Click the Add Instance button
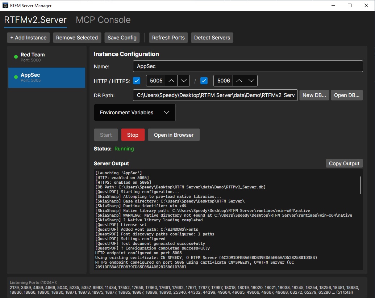Viewport: 375px width, 298px height. click(29, 38)
